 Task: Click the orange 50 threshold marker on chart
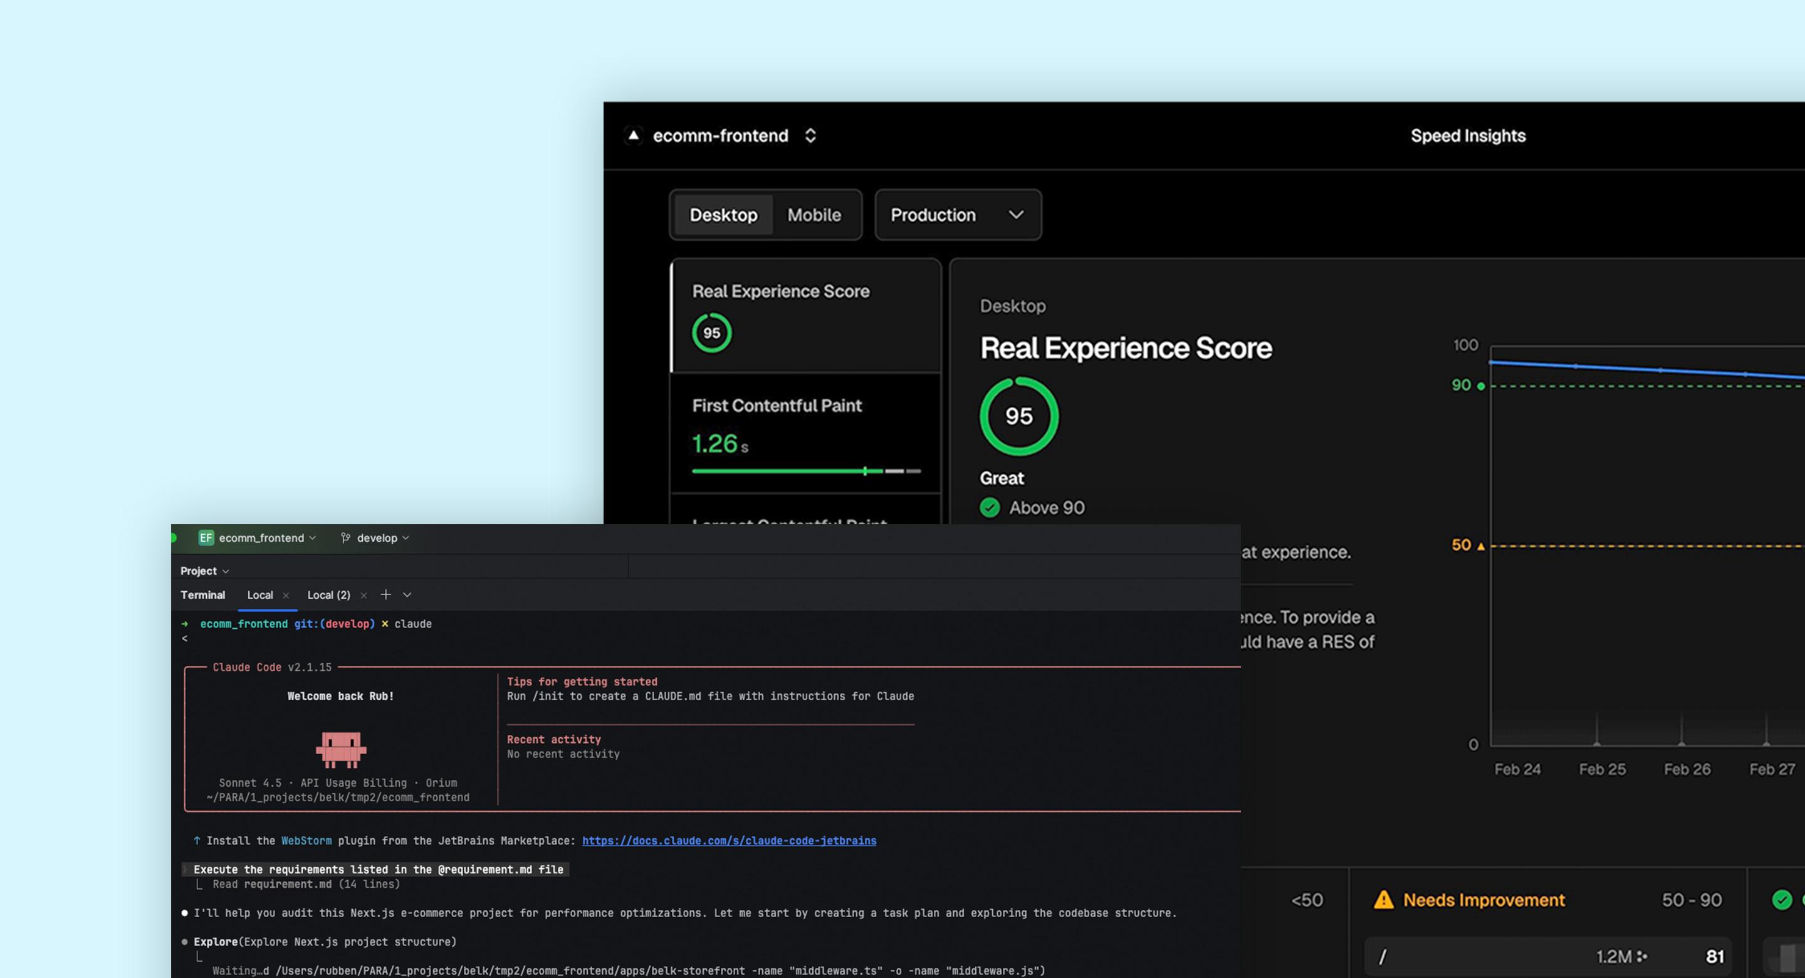(1480, 546)
